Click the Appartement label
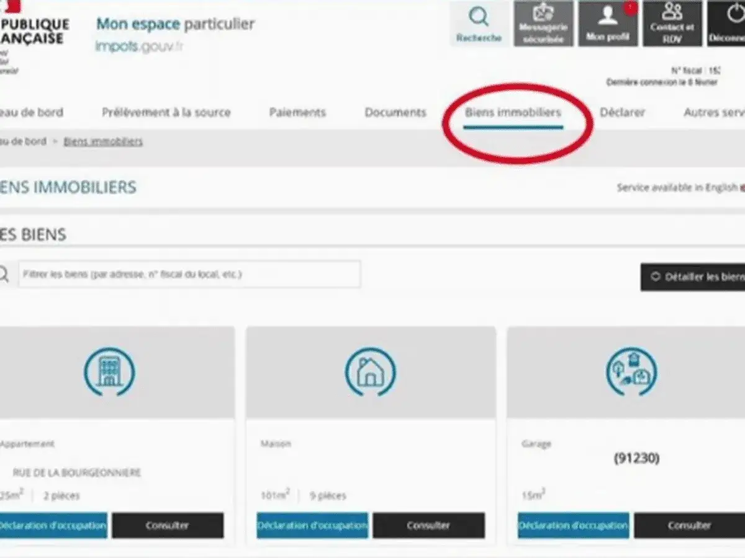This screenshot has width=745, height=558. pos(27,444)
